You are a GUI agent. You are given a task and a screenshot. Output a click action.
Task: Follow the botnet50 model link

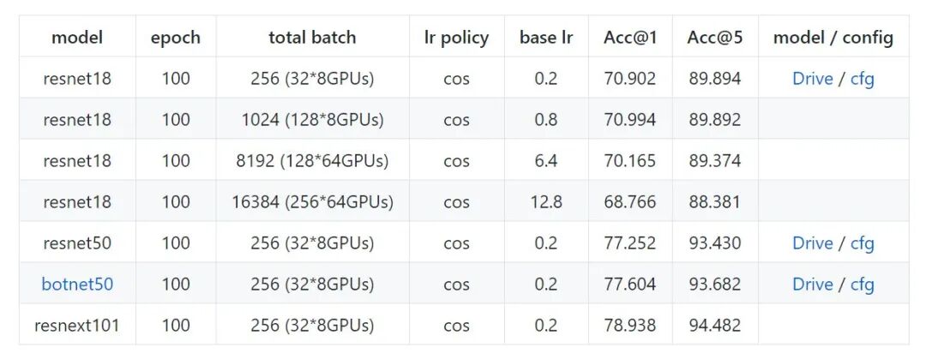coord(77,284)
